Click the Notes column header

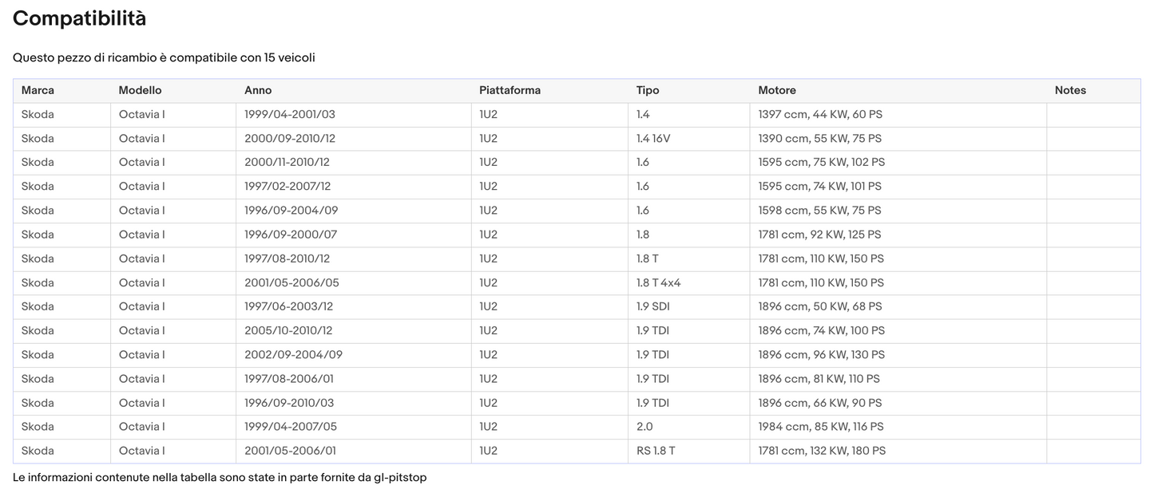click(1070, 90)
